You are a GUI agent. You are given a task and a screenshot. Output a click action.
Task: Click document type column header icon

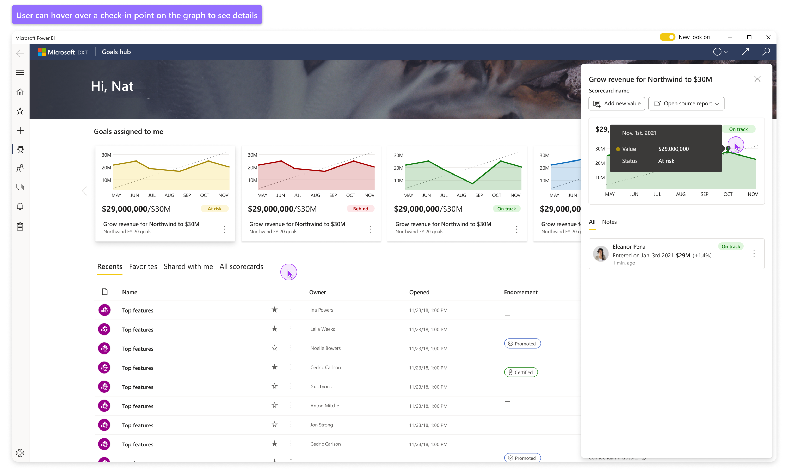[105, 292]
